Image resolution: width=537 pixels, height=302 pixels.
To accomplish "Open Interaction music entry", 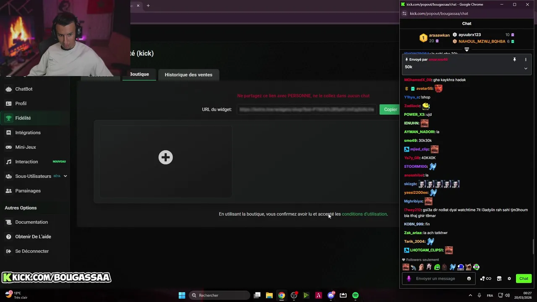I will tap(26, 161).
